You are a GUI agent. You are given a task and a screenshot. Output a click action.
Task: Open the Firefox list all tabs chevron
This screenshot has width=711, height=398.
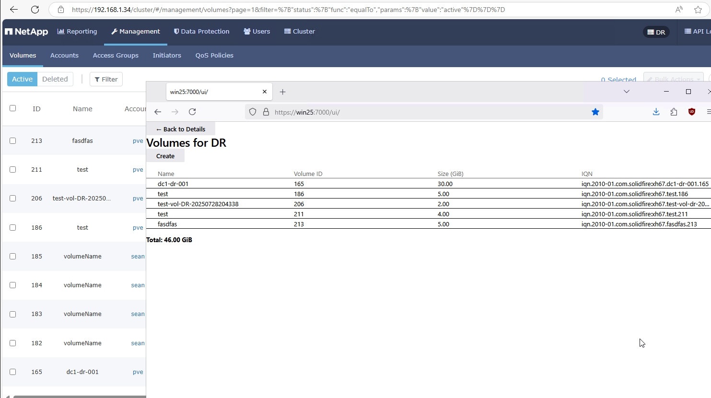point(627,92)
